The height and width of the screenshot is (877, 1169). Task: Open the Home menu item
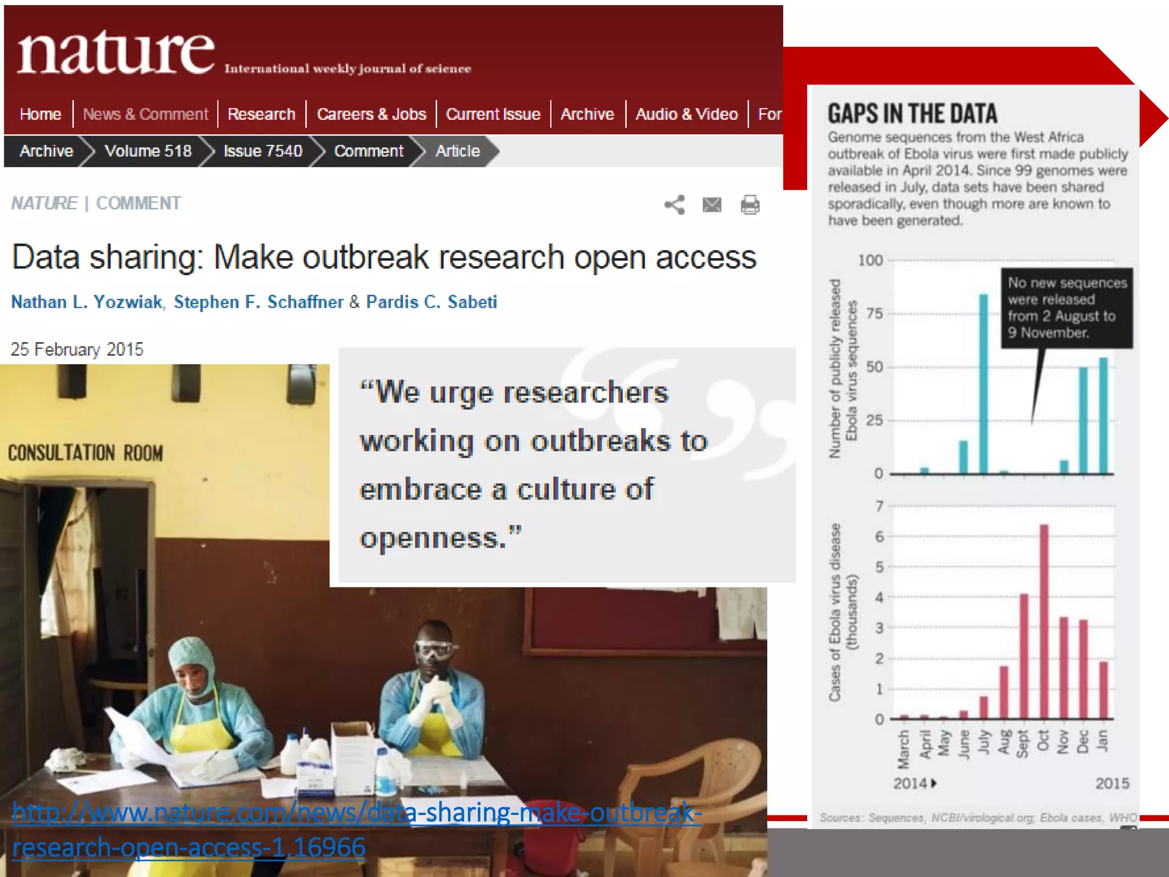pyautogui.click(x=40, y=114)
